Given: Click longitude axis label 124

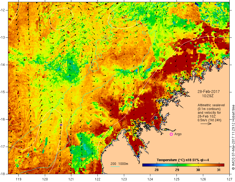Looking at the screenshot, I should [x=150, y=179].
